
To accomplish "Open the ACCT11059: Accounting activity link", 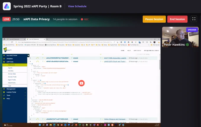I will tap(115, 58).
